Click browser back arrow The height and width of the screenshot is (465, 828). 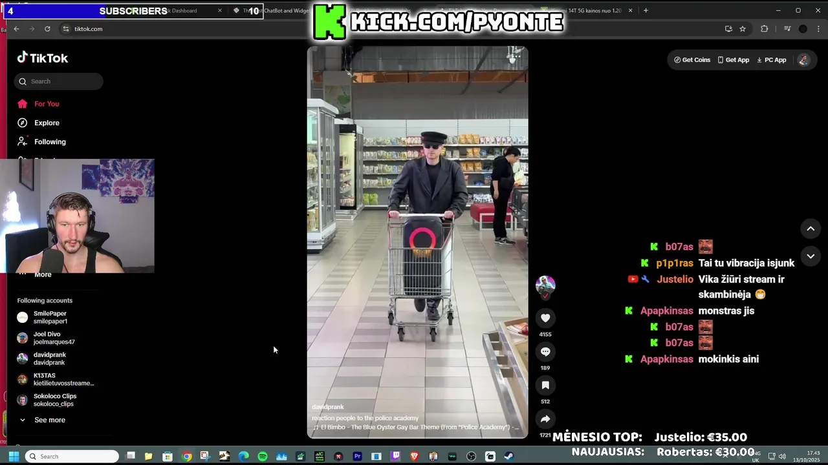16,29
